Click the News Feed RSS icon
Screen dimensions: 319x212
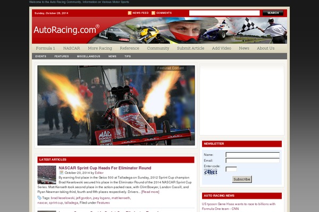pyautogui.click(x=130, y=13)
